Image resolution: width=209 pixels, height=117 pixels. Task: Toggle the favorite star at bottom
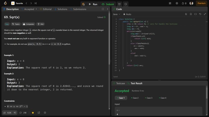(x=33, y=113)
